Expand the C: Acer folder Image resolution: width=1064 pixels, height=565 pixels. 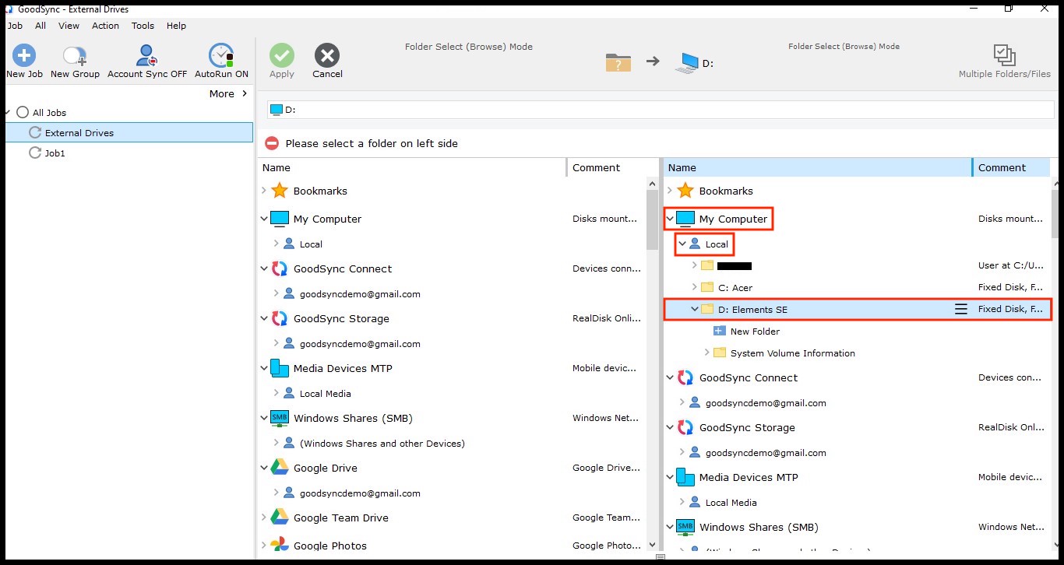coord(695,287)
